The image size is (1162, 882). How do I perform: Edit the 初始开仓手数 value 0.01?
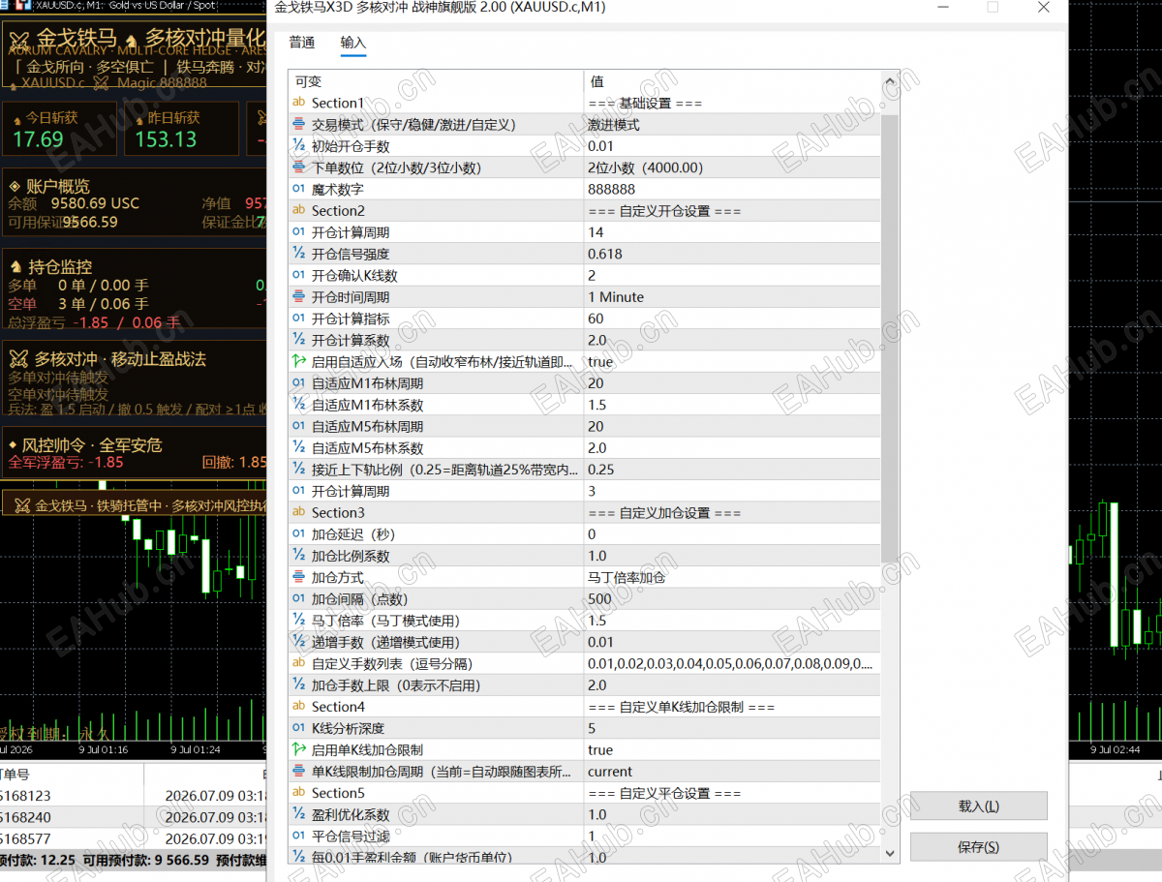click(732, 146)
